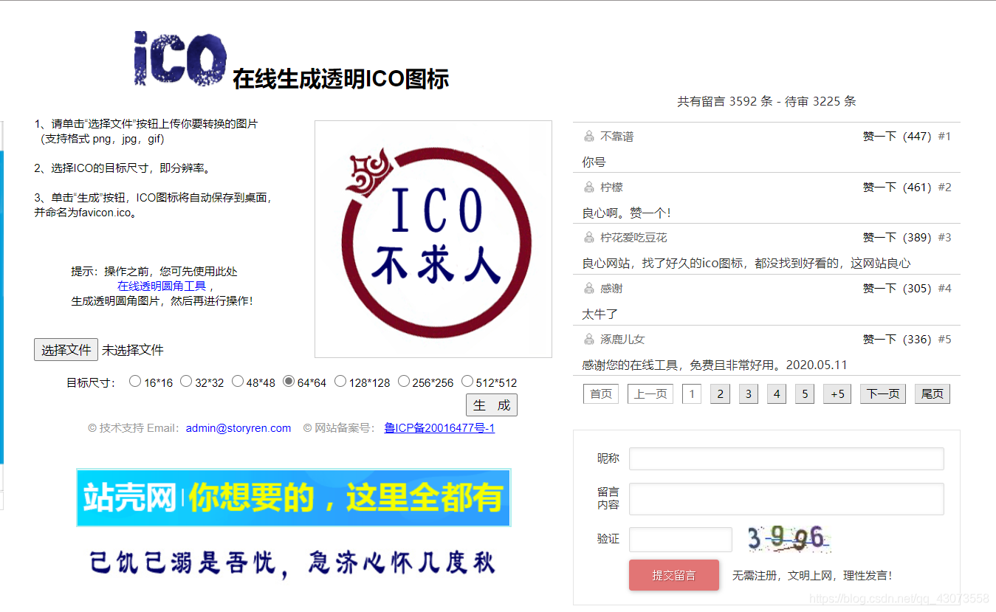Viewport: 996px width, 612px height.
Task: Go to comments page 1
Action: pyautogui.click(x=692, y=394)
